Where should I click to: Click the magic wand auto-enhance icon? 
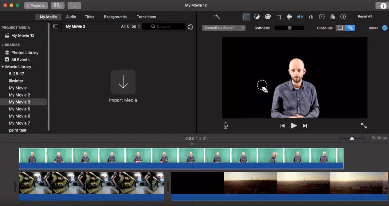pos(217,17)
